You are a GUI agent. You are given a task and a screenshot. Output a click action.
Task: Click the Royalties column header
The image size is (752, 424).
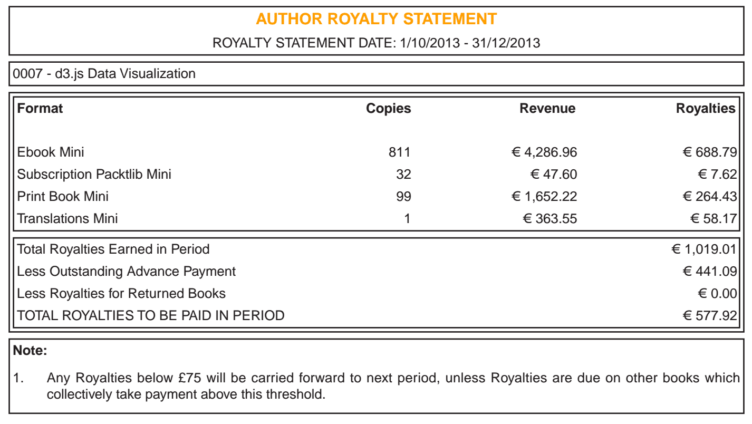(x=705, y=109)
